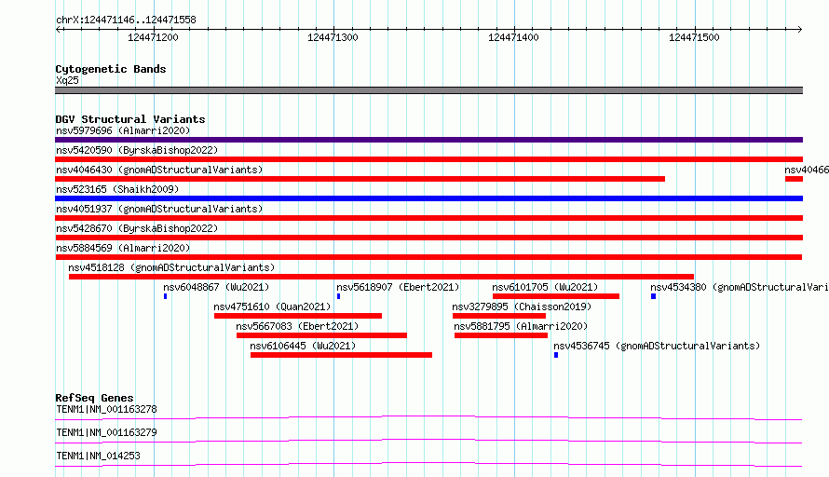
Task: Select the blue nsv523165 (Shaikh2009) bar
Action: (x=428, y=198)
